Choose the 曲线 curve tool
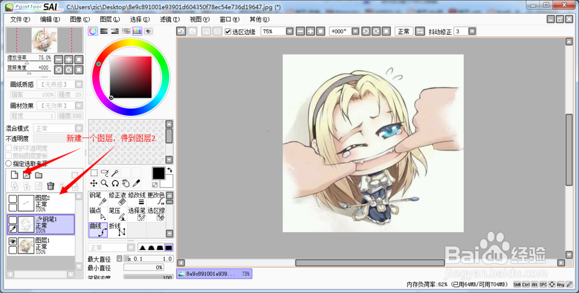This screenshot has height=293, width=579. 98,230
